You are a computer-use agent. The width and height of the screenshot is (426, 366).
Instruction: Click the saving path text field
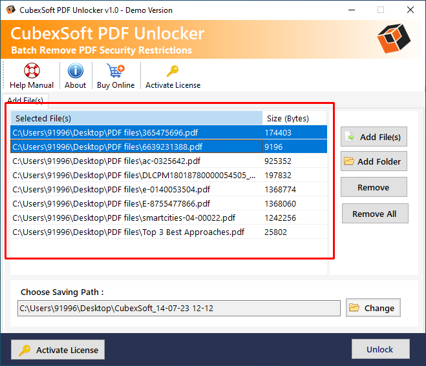178,309
